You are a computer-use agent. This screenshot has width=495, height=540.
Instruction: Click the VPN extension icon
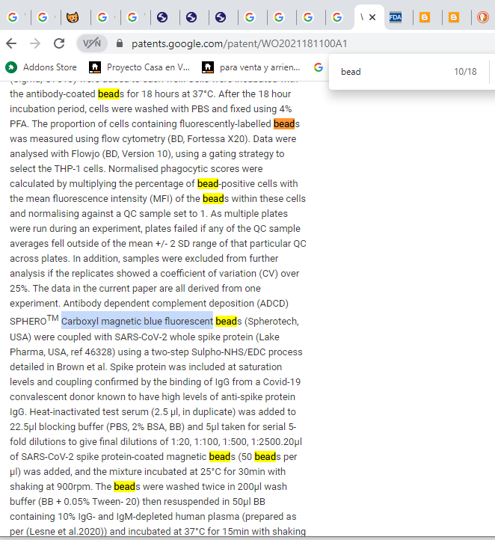coord(91,43)
